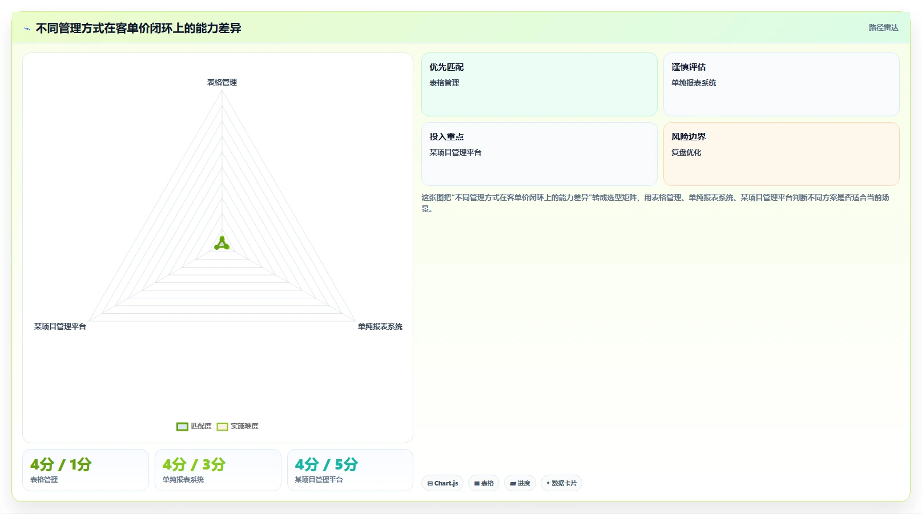Image resolution: width=922 pixels, height=514 pixels.
Task: Open the 谨慎评估 card
Action: pyautogui.click(x=782, y=84)
